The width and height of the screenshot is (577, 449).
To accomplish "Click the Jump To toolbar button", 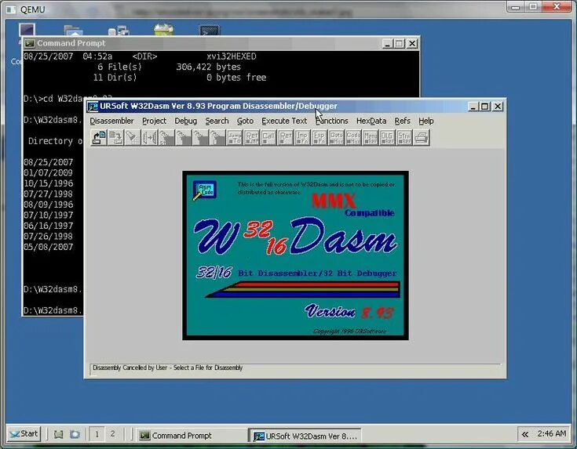I will 235,138.
